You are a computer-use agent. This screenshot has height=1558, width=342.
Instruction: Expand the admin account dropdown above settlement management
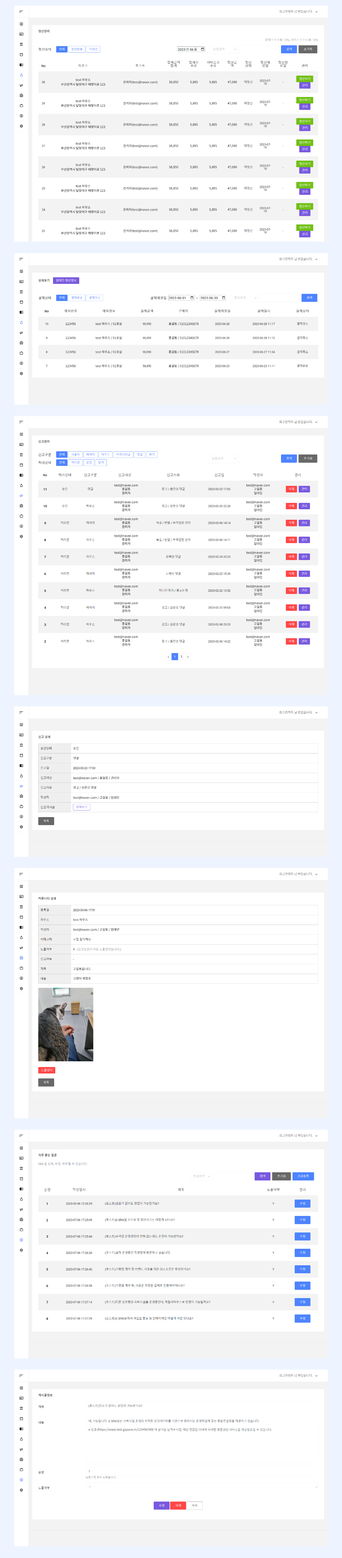316,11
